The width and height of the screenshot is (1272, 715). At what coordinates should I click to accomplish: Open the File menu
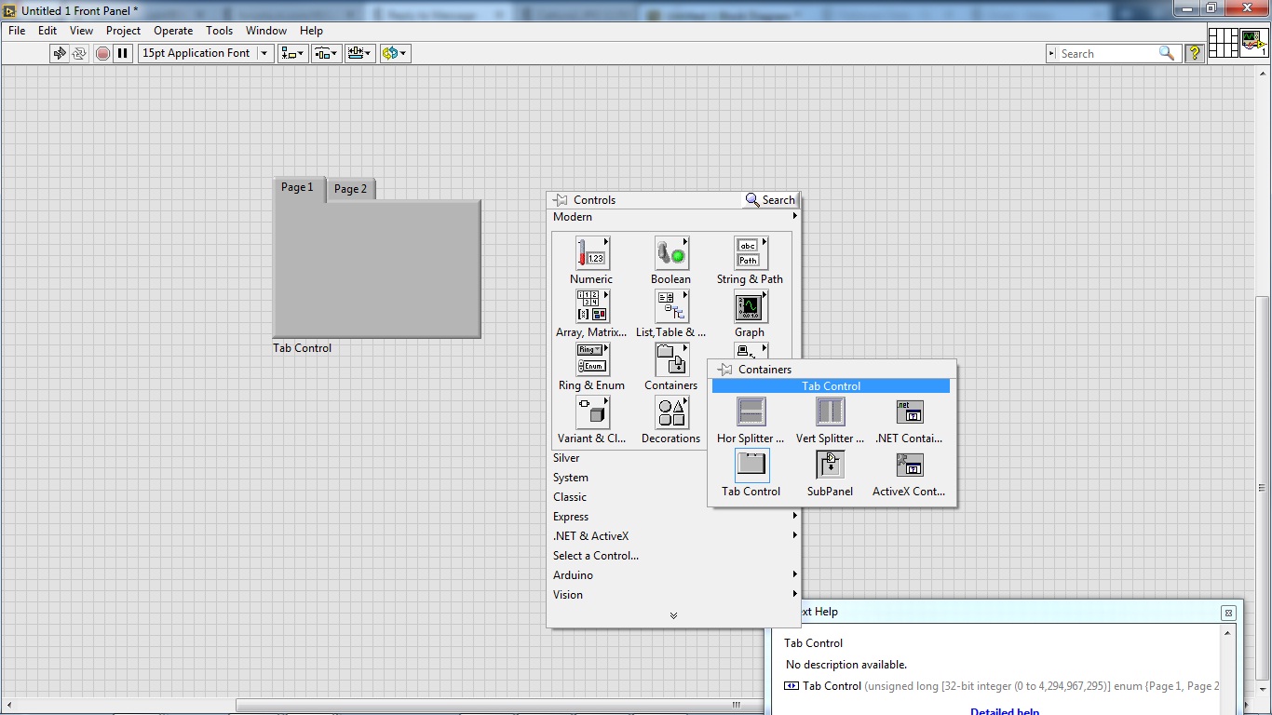17,31
